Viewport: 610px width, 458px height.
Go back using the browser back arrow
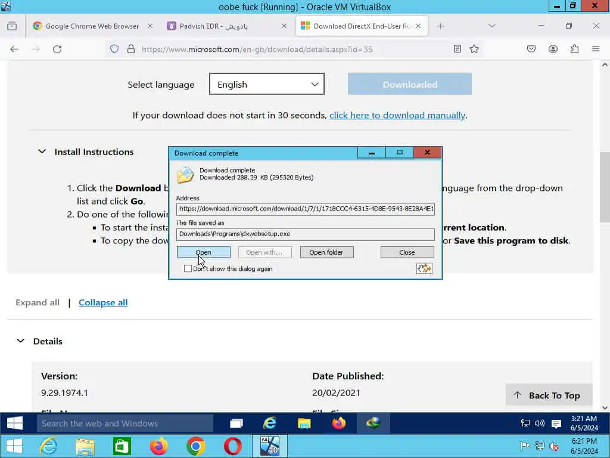[x=14, y=49]
